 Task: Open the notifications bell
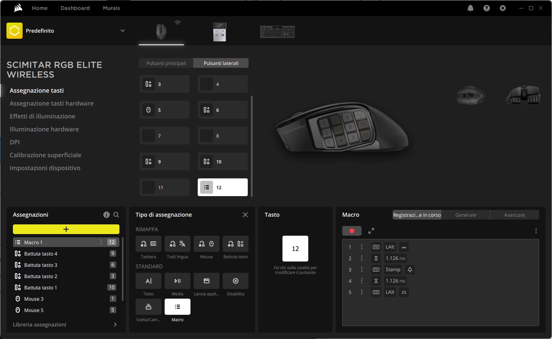pyautogui.click(x=470, y=8)
